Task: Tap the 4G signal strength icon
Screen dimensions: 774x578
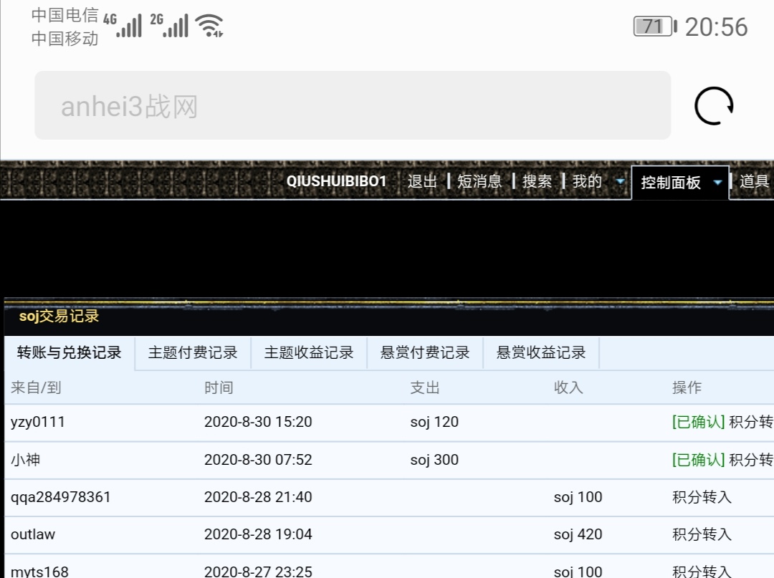Action: (x=123, y=27)
